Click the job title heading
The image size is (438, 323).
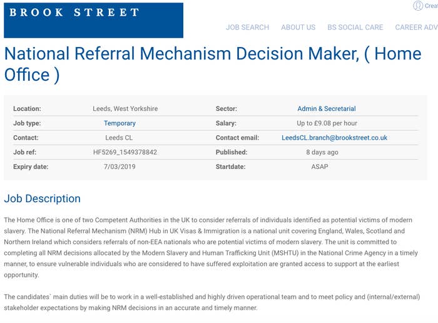(x=213, y=64)
